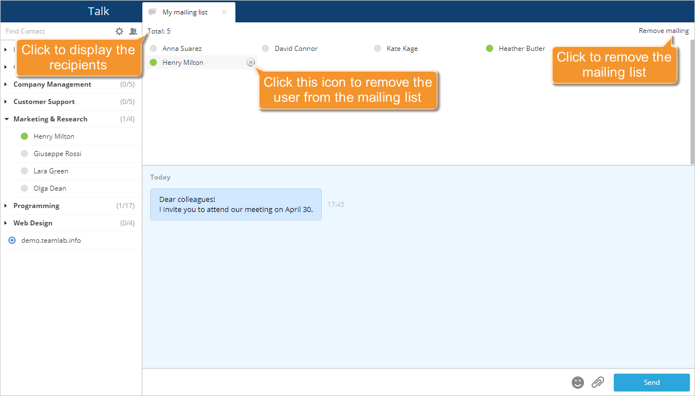Remove Henry Milton from the mailing list
This screenshot has width=695, height=396.
(251, 62)
